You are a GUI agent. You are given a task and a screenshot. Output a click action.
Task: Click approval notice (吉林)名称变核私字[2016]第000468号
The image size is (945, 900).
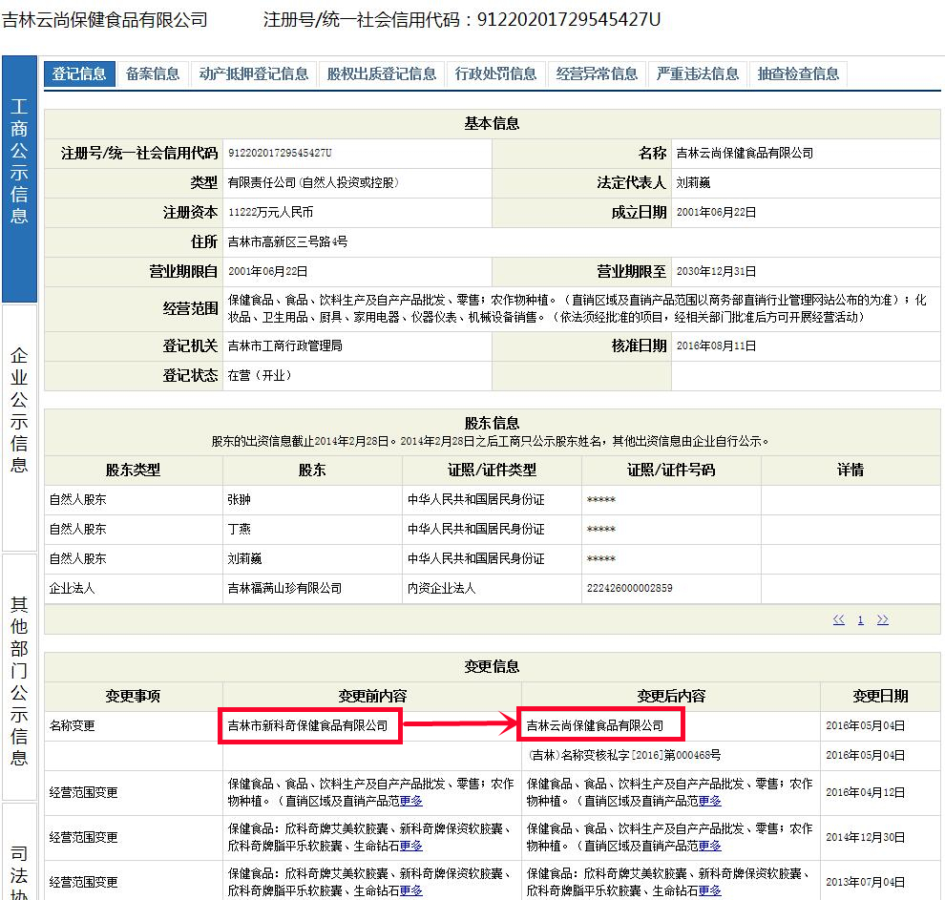623,756
